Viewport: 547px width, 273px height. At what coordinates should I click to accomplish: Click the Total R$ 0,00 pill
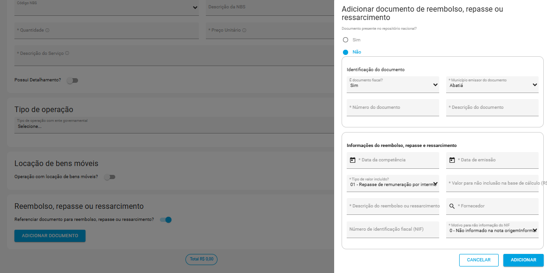(x=202, y=260)
